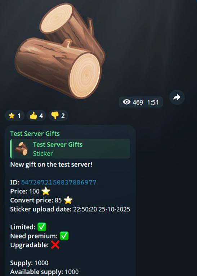Image resolution: width=197 pixels, height=276 pixels.
Task: Click the green checkmark beside Need premium
Action: [x=64, y=236]
